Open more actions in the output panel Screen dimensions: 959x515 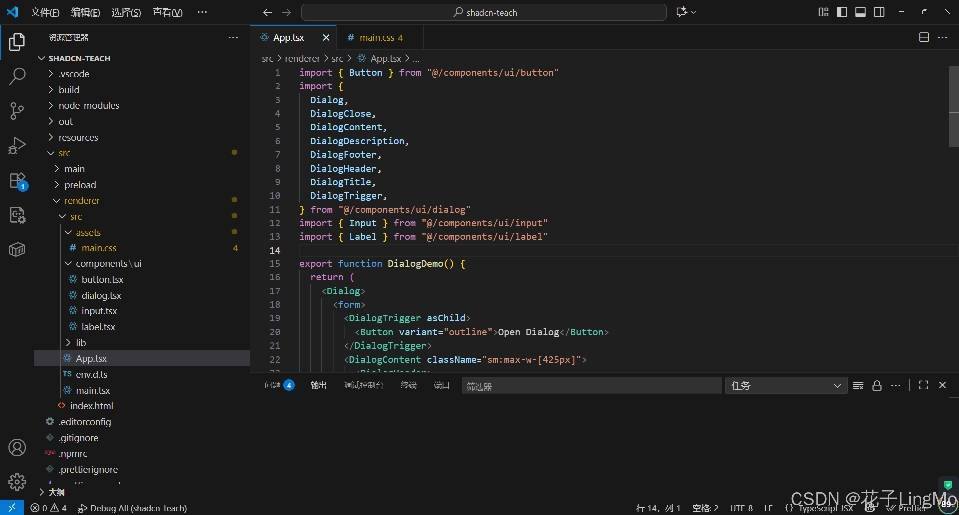pyautogui.click(x=896, y=385)
